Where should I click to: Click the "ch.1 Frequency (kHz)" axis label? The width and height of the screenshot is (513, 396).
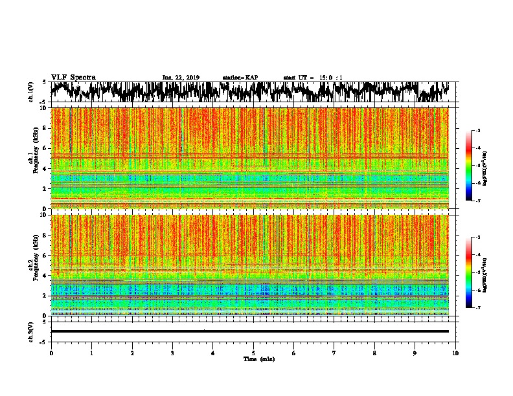pyautogui.click(x=33, y=150)
